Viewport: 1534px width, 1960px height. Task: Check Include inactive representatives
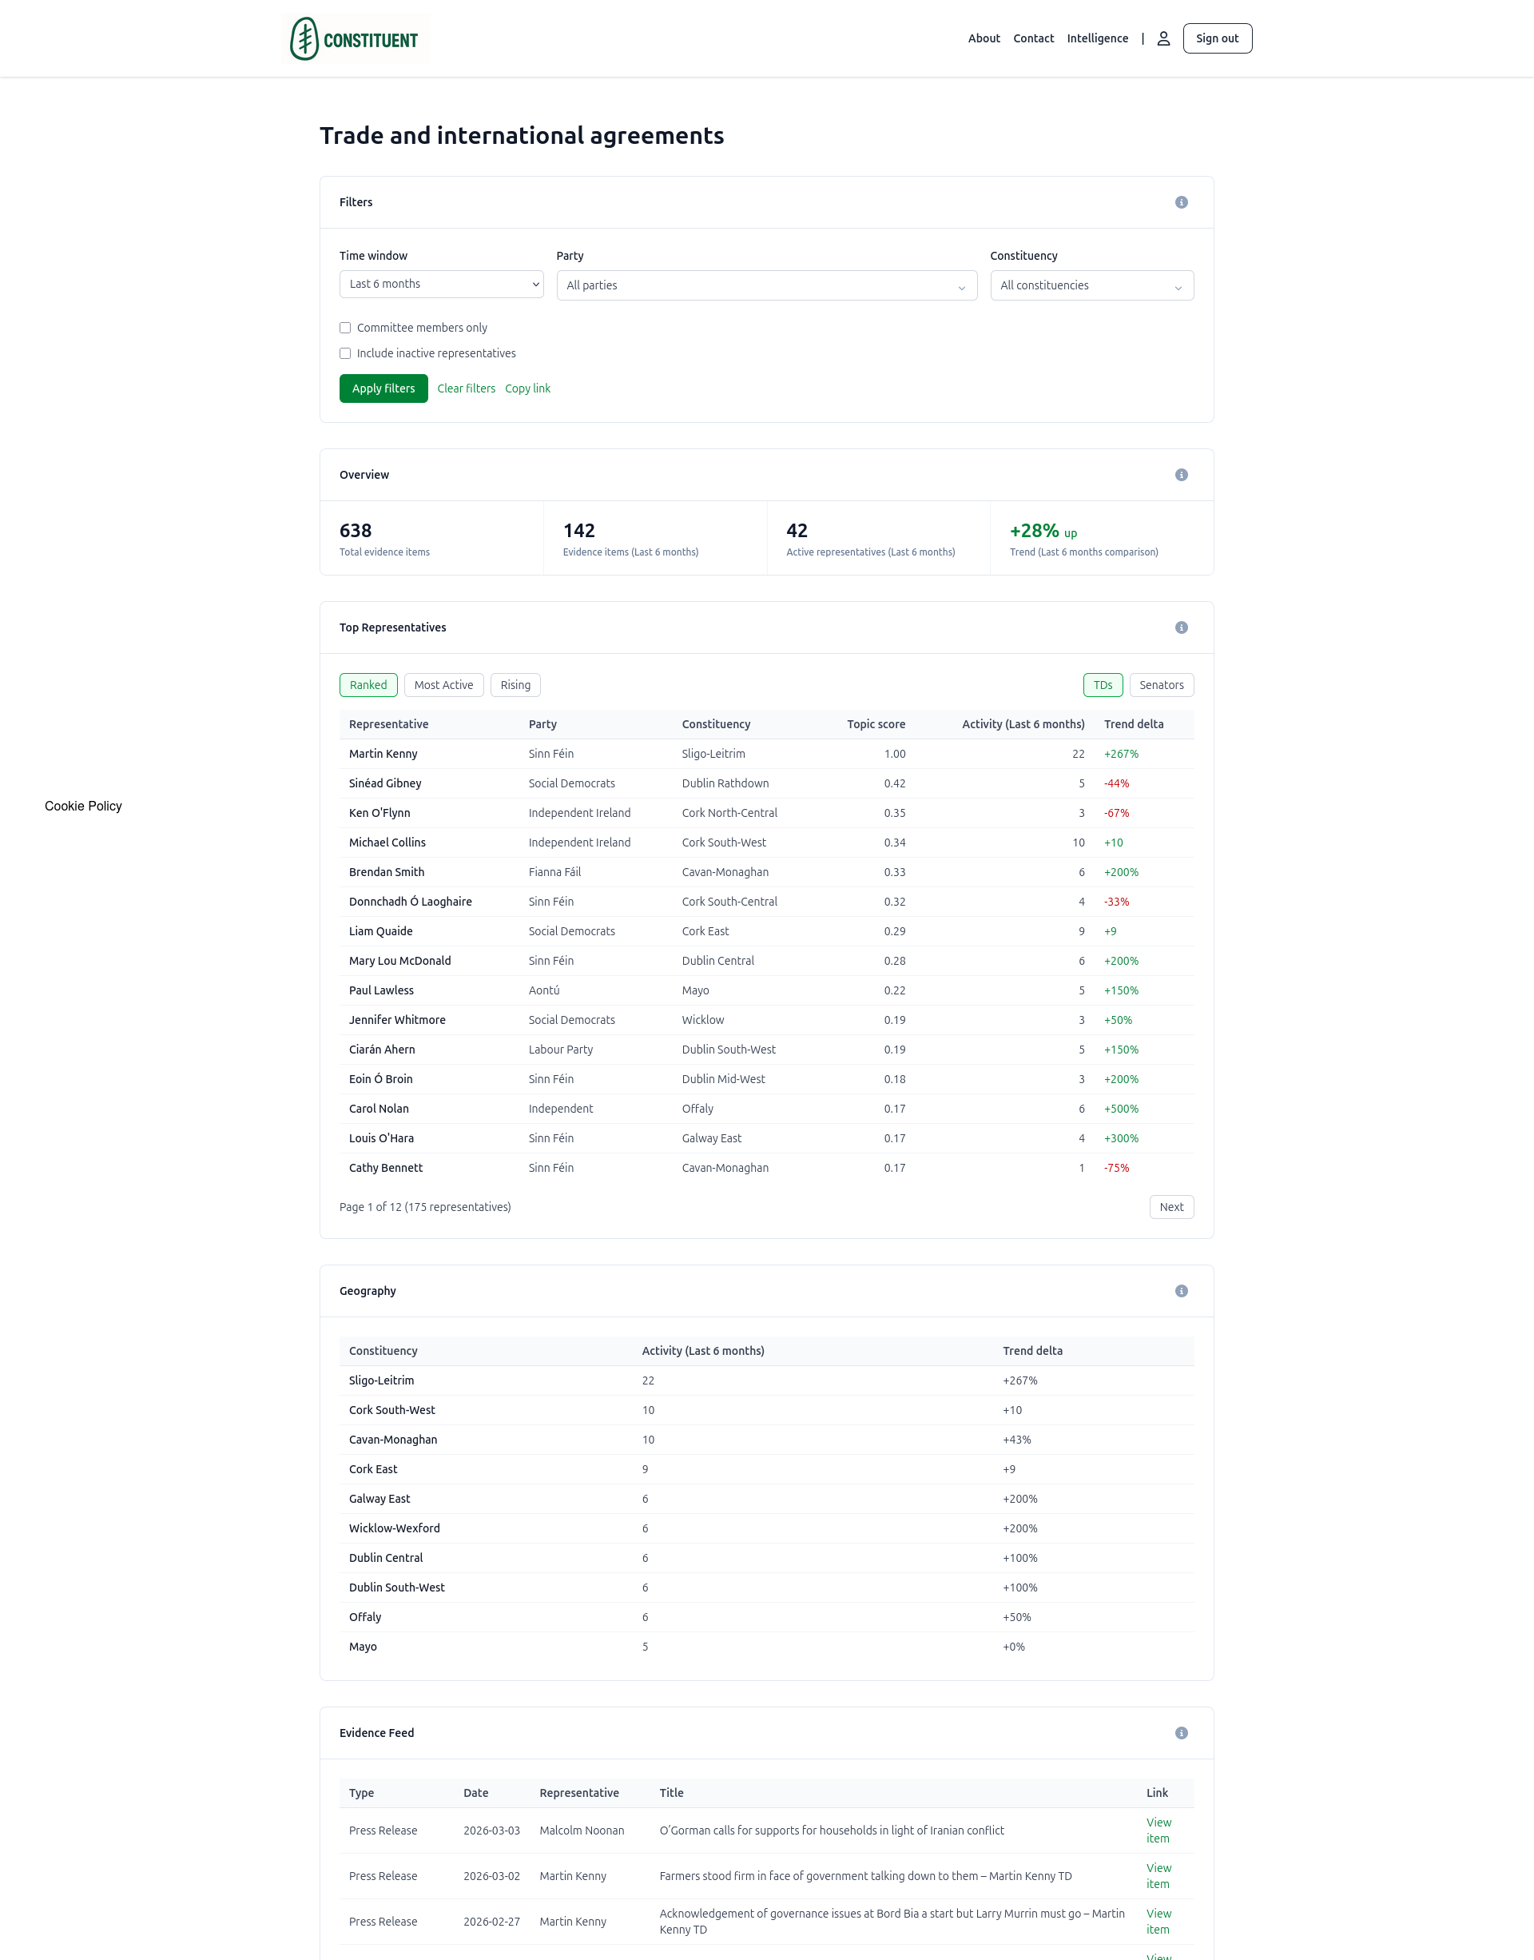pyautogui.click(x=345, y=353)
